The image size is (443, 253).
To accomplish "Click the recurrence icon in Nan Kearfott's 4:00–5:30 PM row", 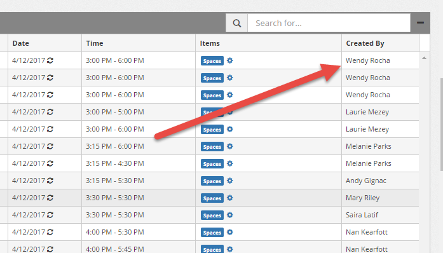I will (x=50, y=232).
